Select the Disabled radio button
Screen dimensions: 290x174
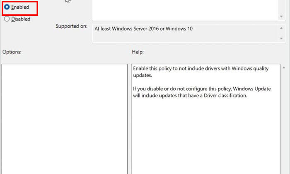[7, 19]
